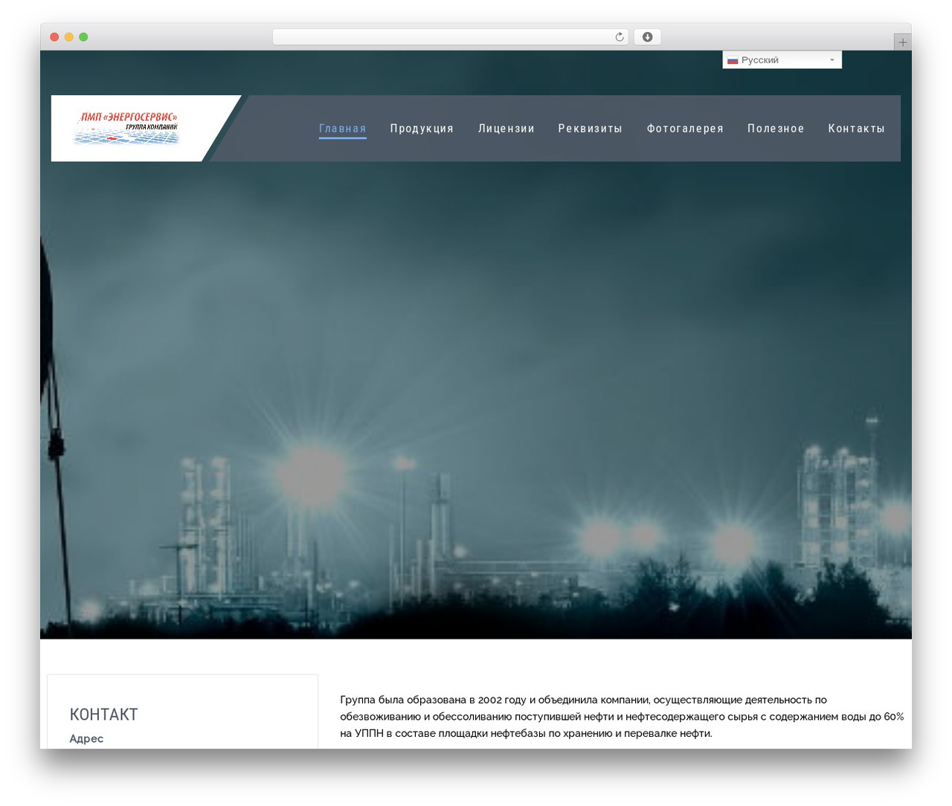This screenshot has width=952, height=806.
Task: Click the browser reload icon
Action: coord(619,37)
